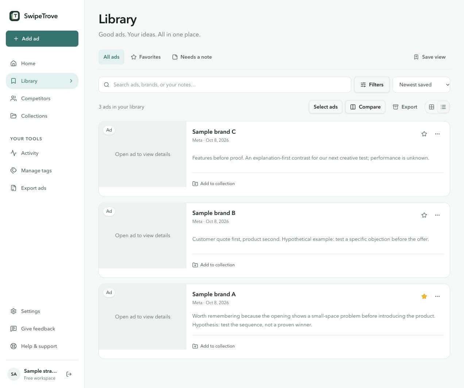464x388 pixels.
Task: Open the Newest saved sort dropdown
Action: click(x=421, y=85)
